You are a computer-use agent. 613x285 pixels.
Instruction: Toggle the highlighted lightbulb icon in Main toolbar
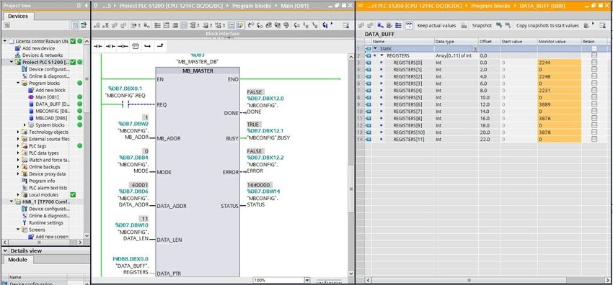click(x=240, y=25)
